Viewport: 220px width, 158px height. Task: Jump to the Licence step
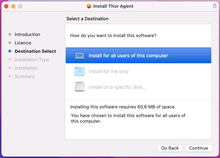[x=23, y=43]
